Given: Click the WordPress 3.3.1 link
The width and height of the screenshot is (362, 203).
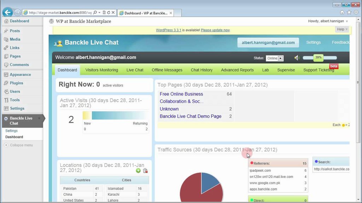Looking at the screenshot, I should coord(169,30).
